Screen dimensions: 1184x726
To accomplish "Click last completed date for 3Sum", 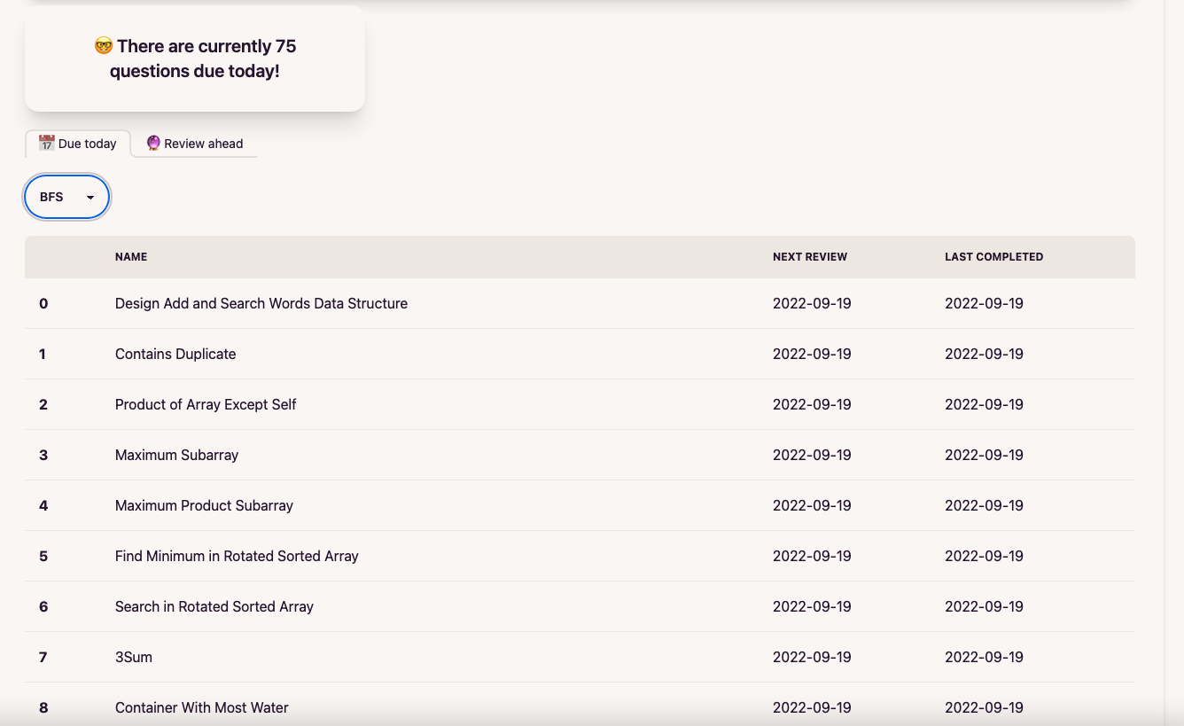I will (984, 657).
